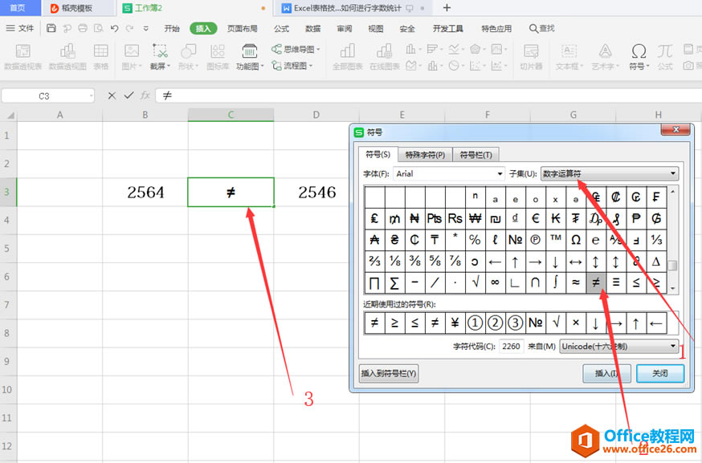Click the 功能图 function chart icon
This screenshot has height=463, width=702.
point(249,57)
